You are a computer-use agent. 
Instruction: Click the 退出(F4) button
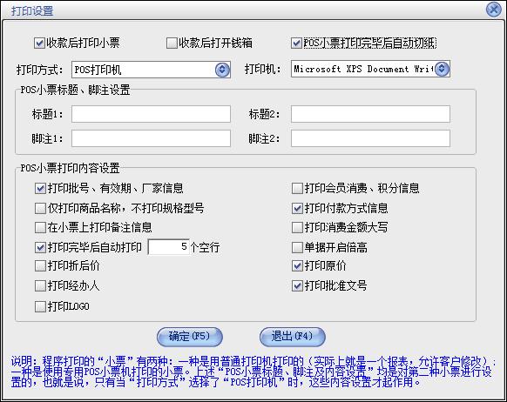[293, 337]
